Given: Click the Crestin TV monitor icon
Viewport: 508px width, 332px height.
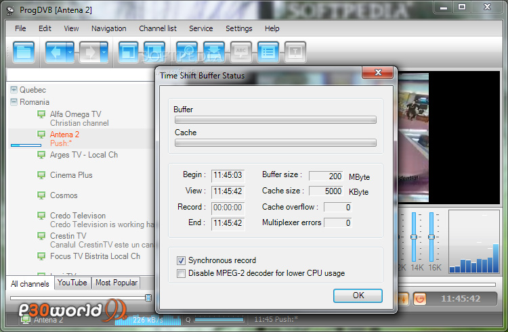Looking at the screenshot, I should [x=41, y=236].
